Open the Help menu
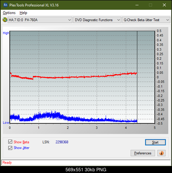172x173 pixels. pyautogui.click(x=23, y=13)
